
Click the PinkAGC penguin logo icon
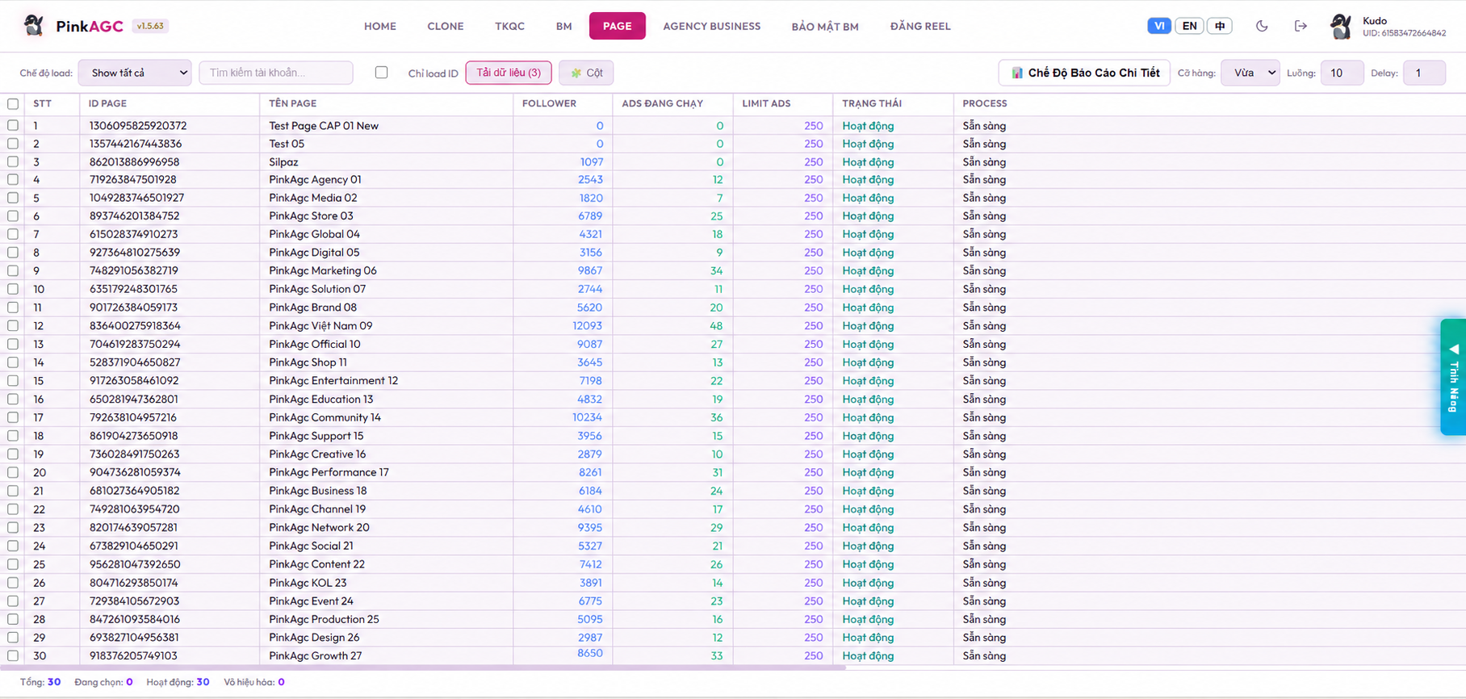33,26
